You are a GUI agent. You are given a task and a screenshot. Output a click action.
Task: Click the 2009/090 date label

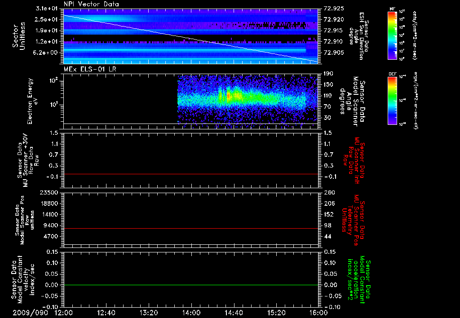pos(30,313)
